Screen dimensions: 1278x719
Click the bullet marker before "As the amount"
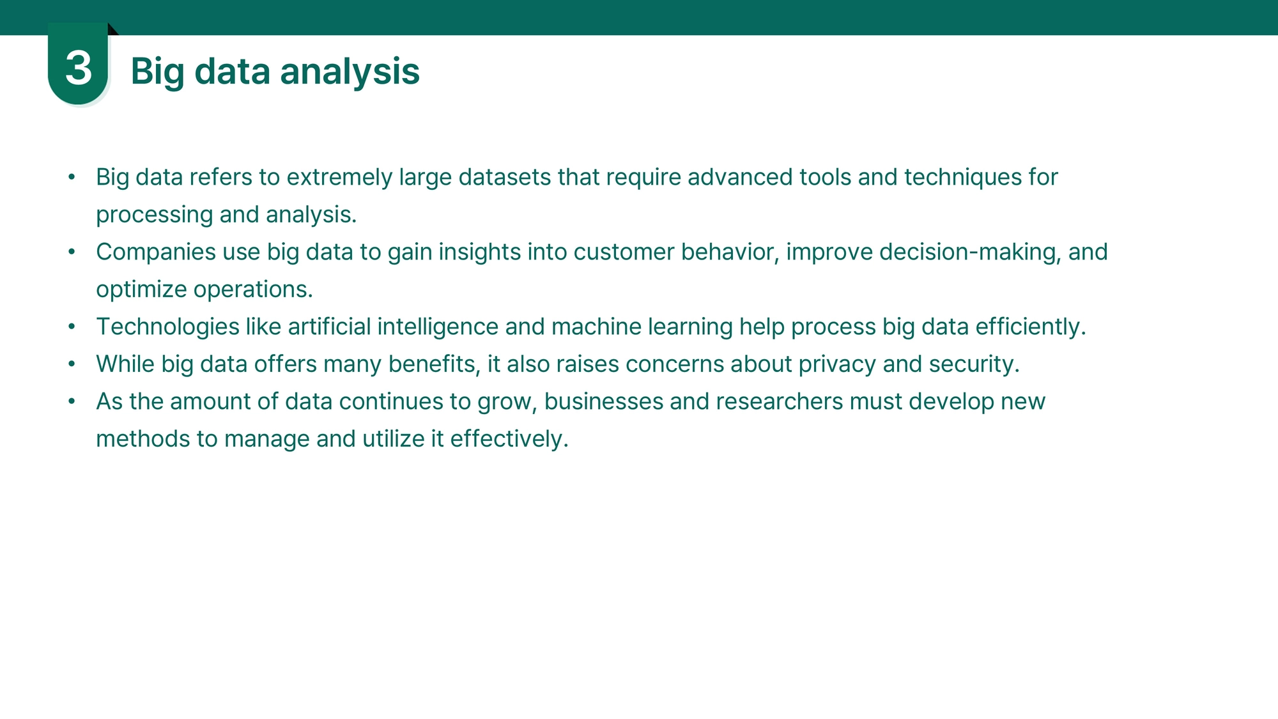[72, 401]
